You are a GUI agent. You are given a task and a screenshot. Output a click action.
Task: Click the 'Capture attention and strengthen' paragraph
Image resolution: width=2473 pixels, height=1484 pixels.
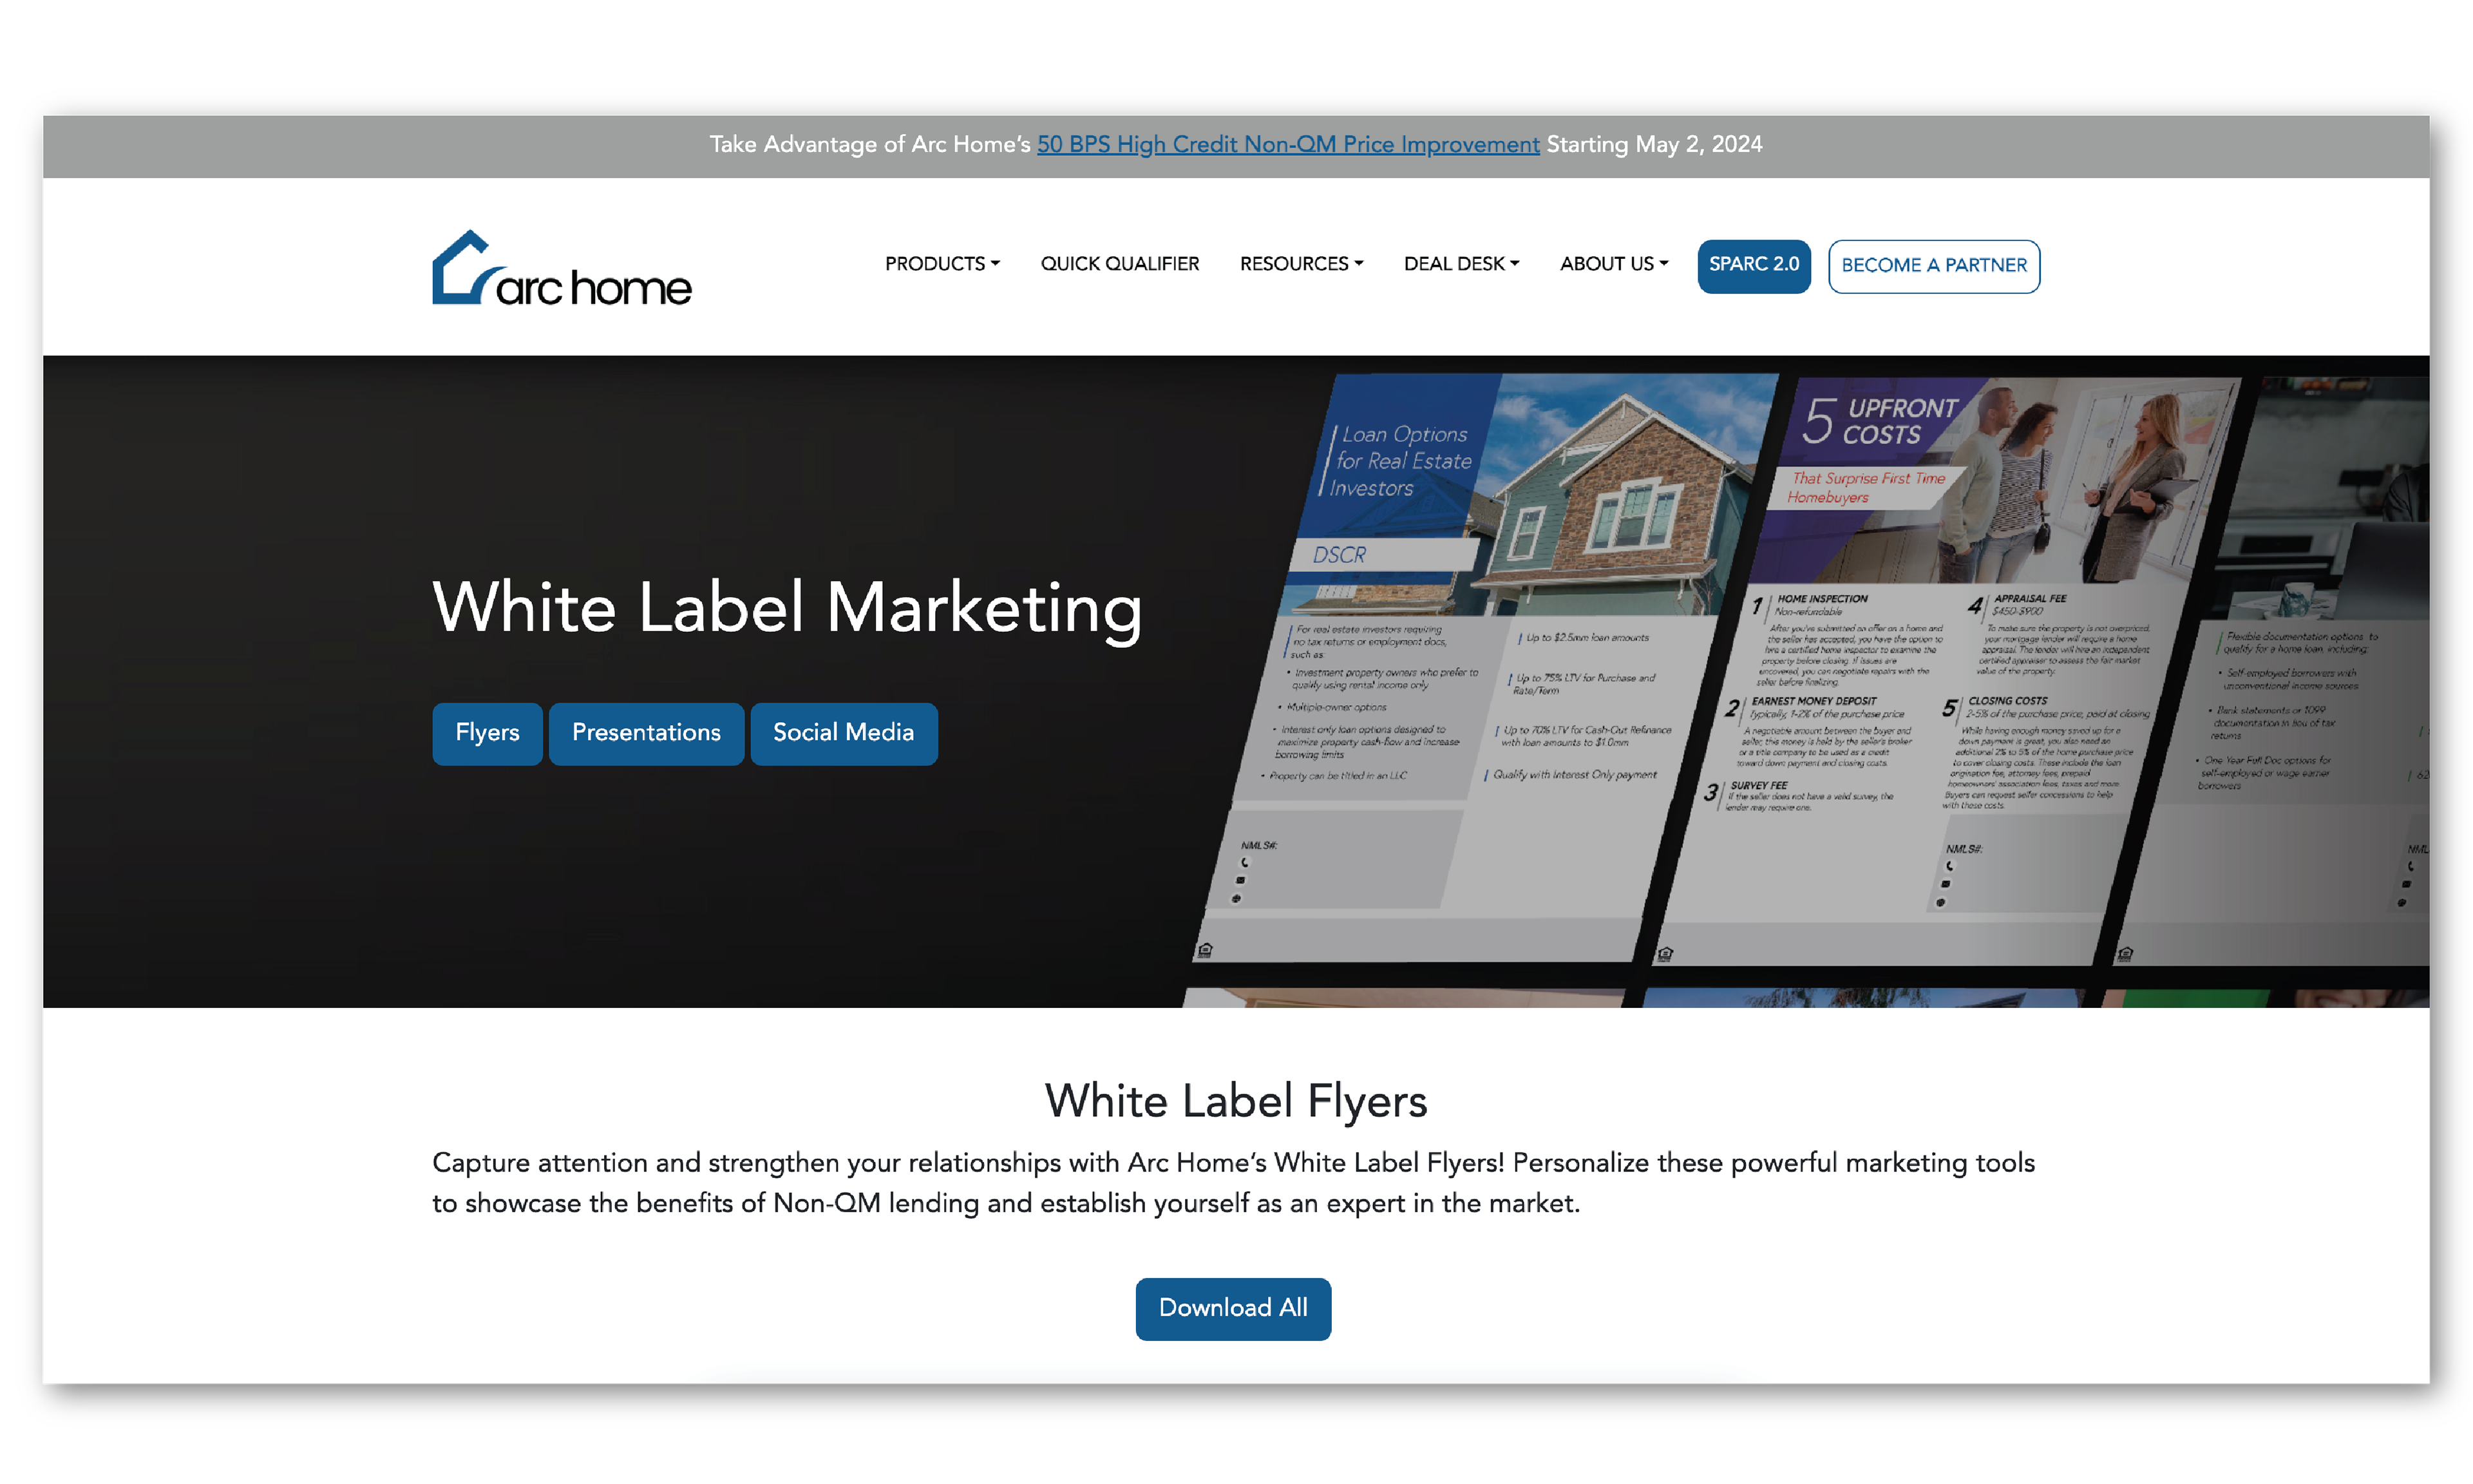[1233, 1182]
